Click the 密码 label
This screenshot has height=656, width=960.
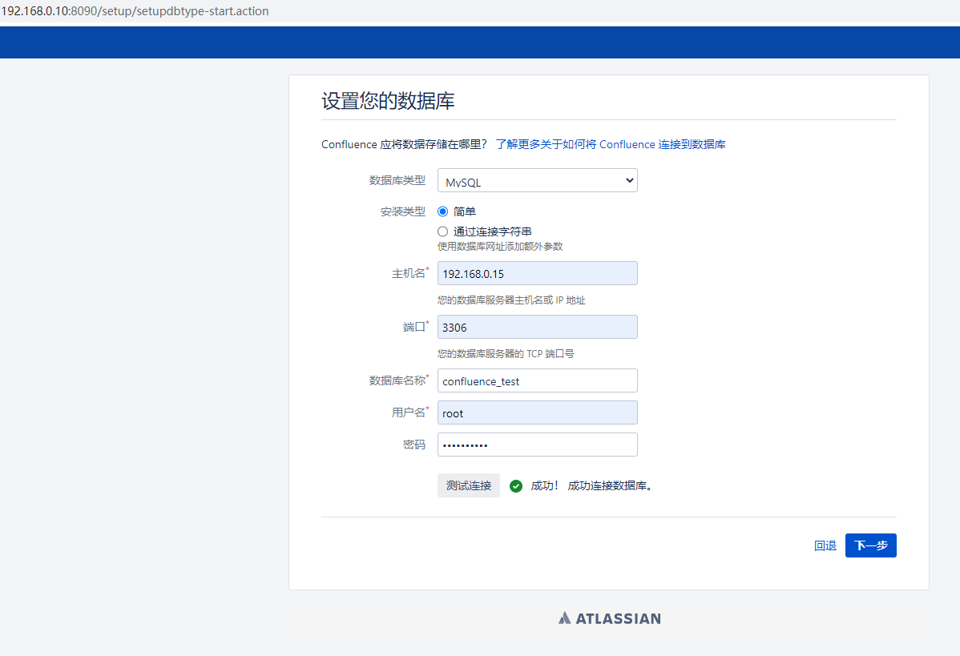[414, 445]
